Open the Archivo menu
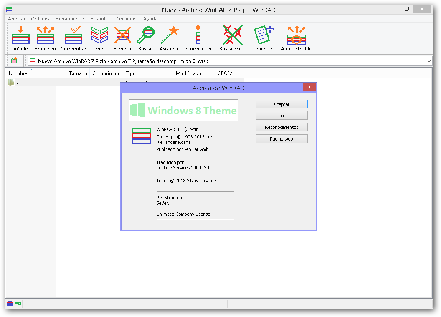The image size is (441, 317). [16, 18]
